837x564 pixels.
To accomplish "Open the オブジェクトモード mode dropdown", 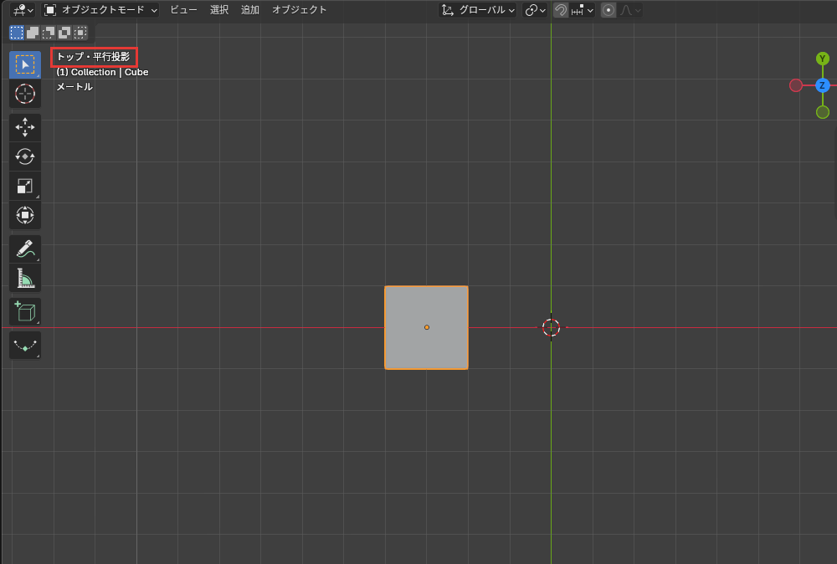I will [100, 10].
